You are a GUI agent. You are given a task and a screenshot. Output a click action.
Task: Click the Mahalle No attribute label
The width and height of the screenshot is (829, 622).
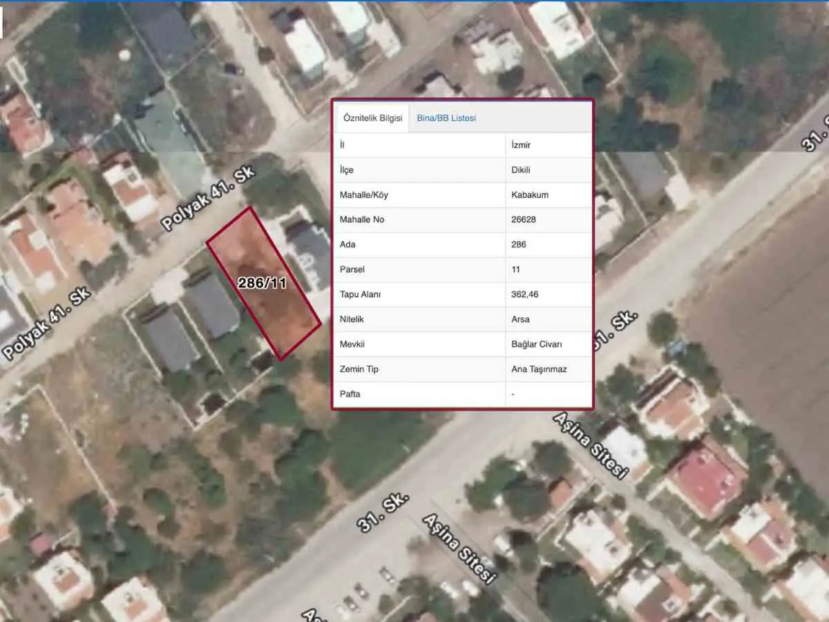pyautogui.click(x=363, y=220)
